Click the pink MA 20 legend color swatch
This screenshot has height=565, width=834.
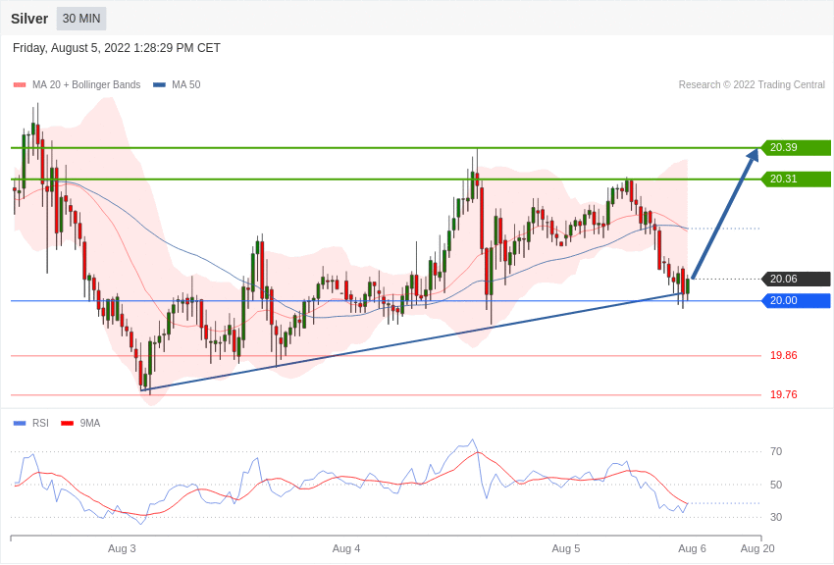(20, 84)
